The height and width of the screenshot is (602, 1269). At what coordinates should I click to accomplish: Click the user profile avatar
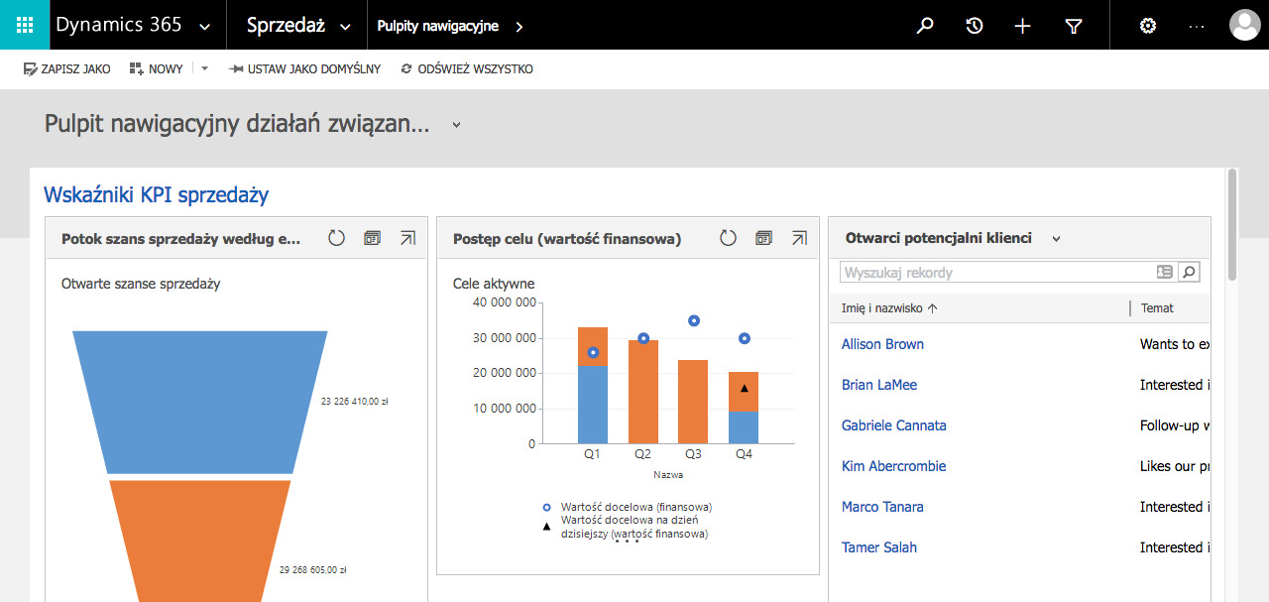[1244, 26]
